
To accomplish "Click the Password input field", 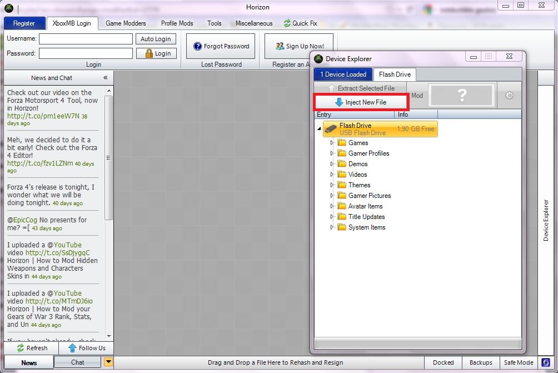I will tap(86, 53).
